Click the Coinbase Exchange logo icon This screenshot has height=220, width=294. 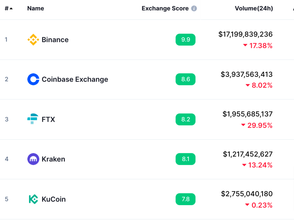coord(33,79)
